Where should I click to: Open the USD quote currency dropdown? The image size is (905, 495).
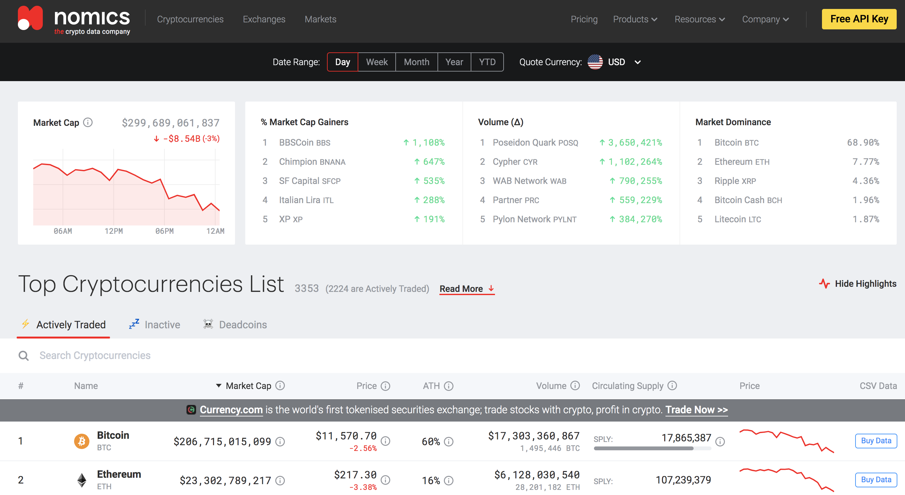tap(615, 62)
